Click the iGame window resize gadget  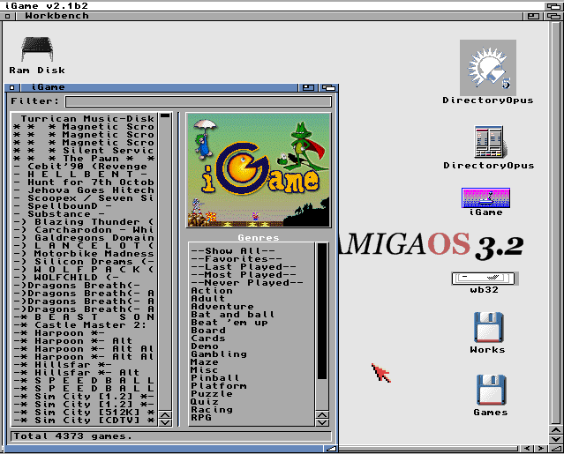pyautogui.click(x=331, y=449)
